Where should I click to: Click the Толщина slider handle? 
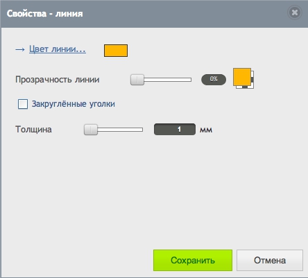[91, 130]
